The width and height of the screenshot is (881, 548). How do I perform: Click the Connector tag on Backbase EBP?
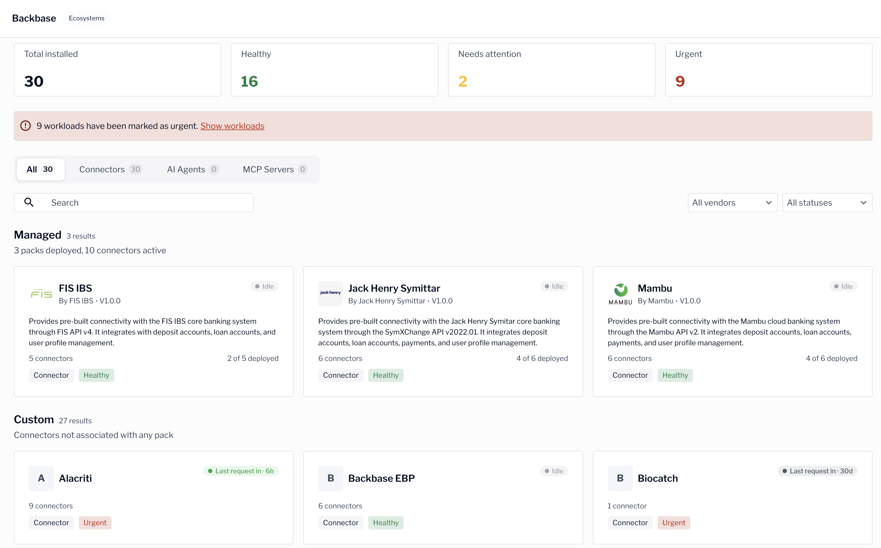pyautogui.click(x=341, y=523)
